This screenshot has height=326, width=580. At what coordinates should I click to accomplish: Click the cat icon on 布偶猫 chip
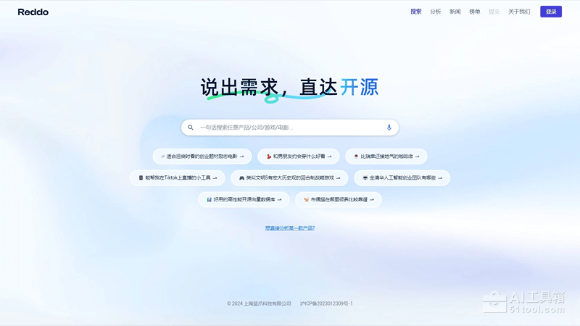coord(306,199)
